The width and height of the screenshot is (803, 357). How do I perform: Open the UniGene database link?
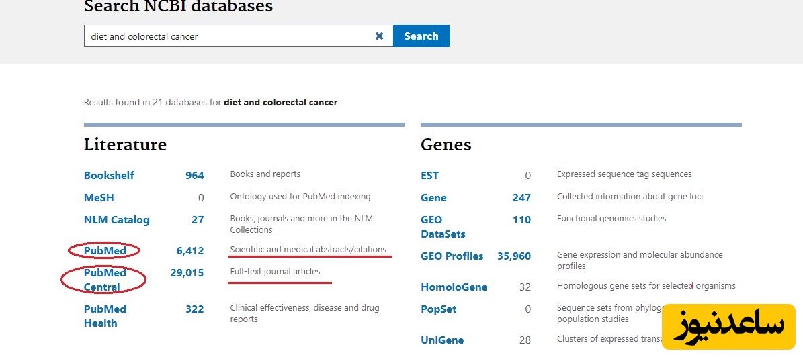(441, 340)
